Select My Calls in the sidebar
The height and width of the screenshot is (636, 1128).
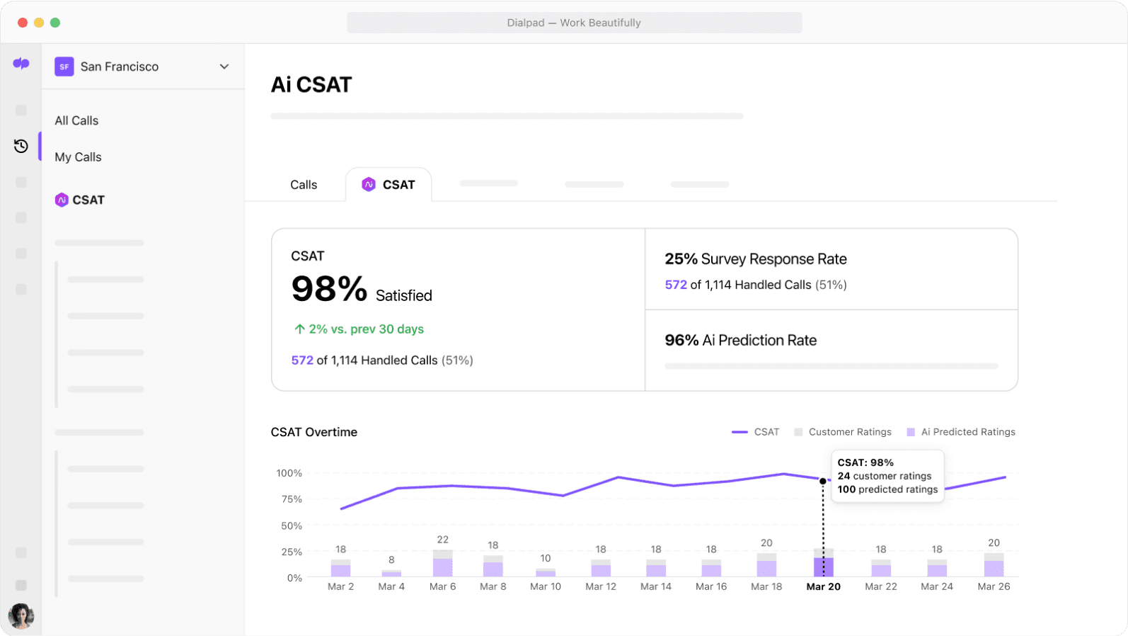78,157
